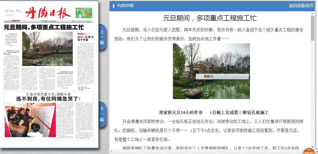Open headline 元旦期间,多项重点工程施工忙 on newspaper page

point(44,27)
